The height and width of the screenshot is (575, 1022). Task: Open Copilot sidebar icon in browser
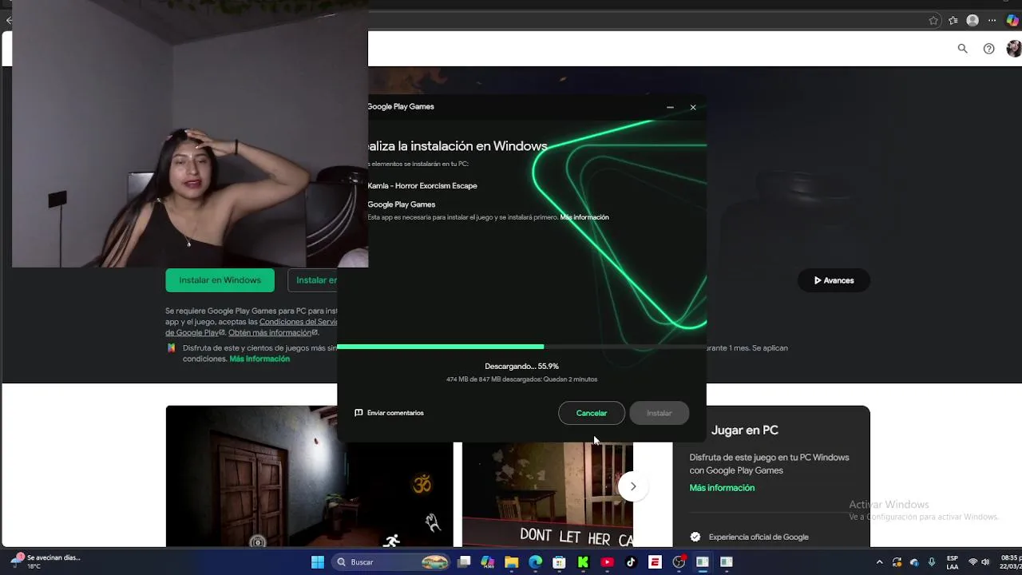coord(1012,21)
